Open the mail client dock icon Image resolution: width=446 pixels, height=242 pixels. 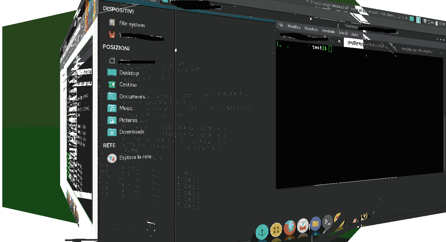pos(303,225)
